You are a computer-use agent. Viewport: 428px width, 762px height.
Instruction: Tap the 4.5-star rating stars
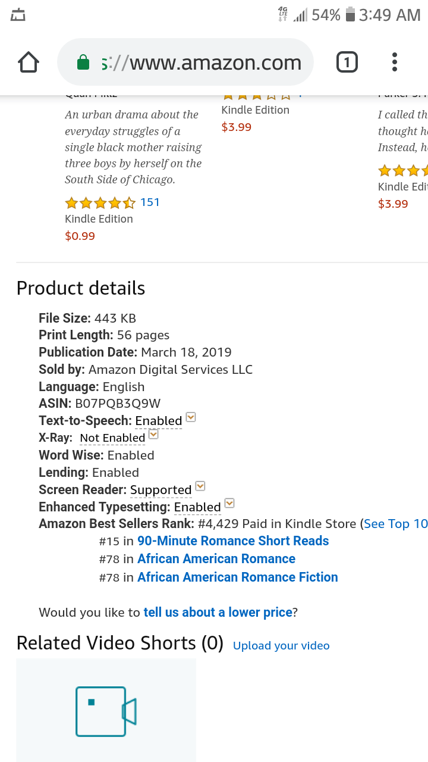tap(100, 203)
